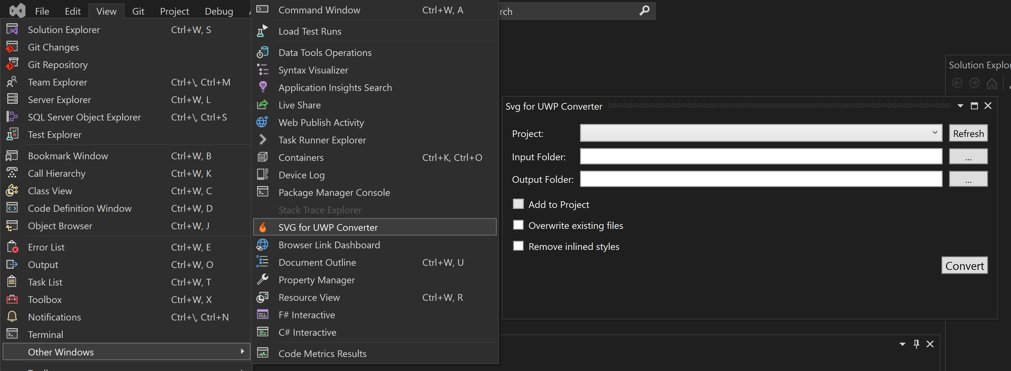Click the Git Changes menu icon
This screenshot has height=371, width=1011.
click(x=12, y=47)
